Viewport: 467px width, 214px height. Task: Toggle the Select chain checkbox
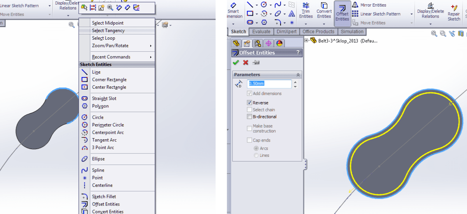tap(249, 110)
